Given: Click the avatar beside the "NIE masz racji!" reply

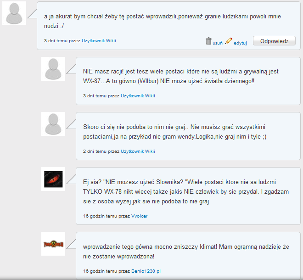Looking at the screenshot, I should pos(53,69).
